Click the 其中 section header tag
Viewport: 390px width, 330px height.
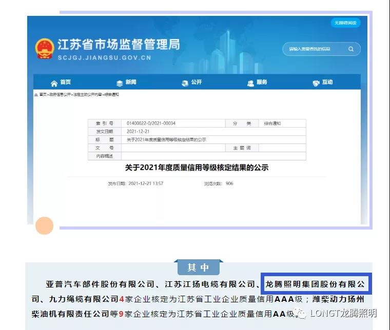pos(199,267)
